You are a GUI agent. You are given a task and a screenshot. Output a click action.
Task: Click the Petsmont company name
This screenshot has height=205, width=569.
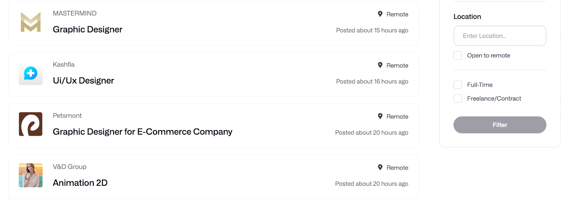(x=67, y=115)
